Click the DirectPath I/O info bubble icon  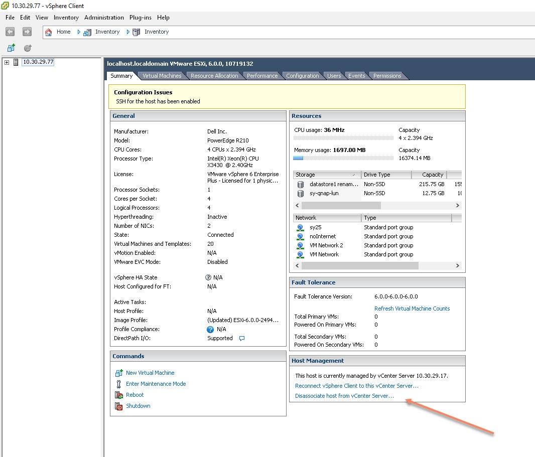(x=242, y=339)
